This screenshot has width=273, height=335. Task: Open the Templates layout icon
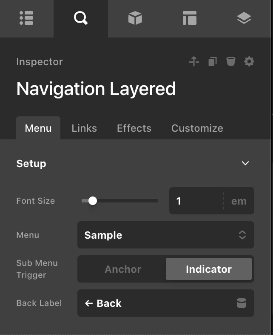(x=190, y=18)
